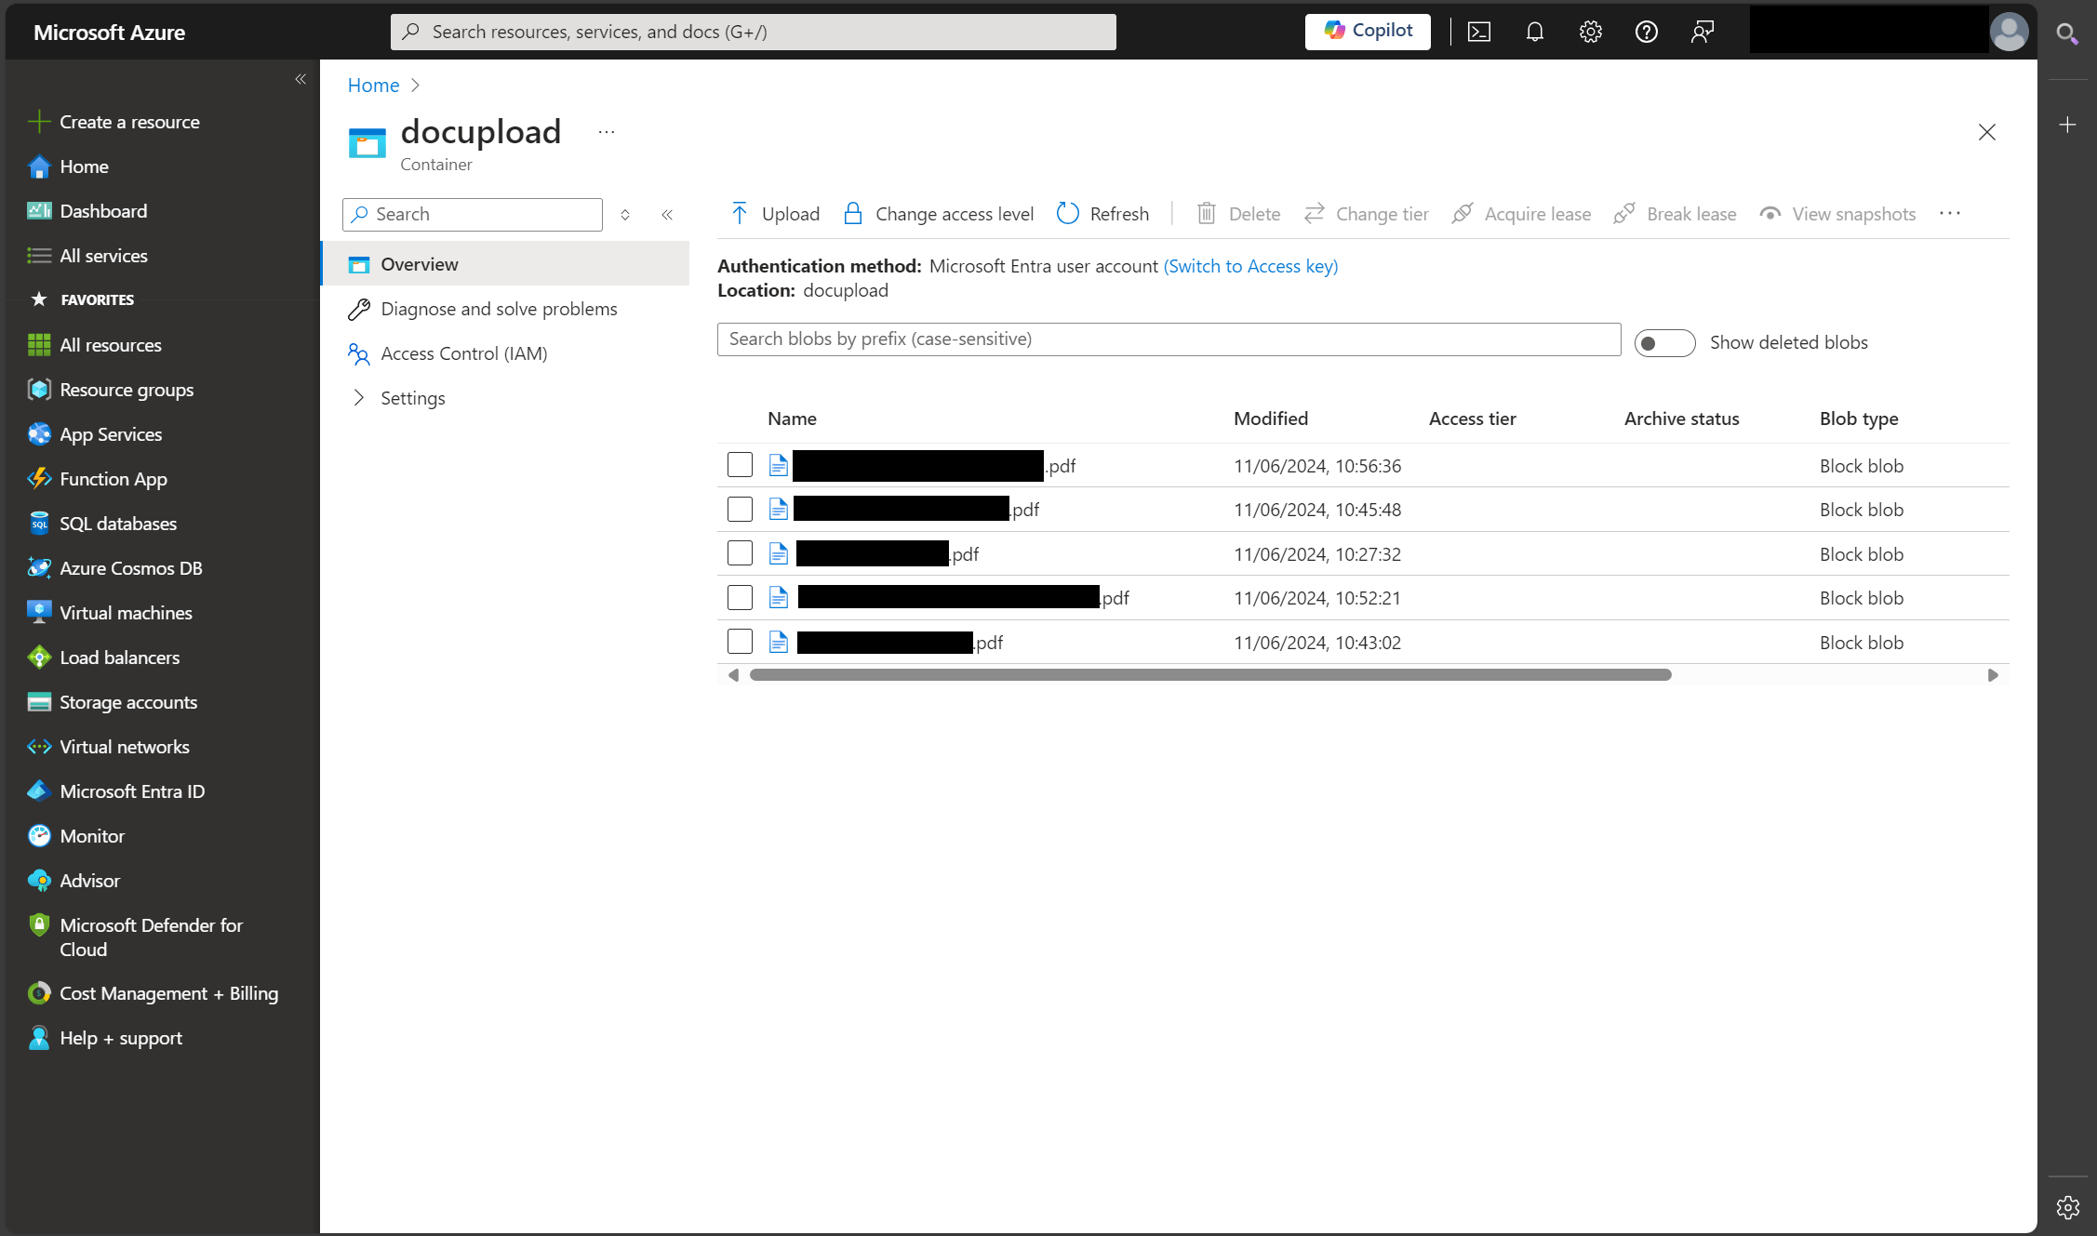Open Advisor

(x=89, y=881)
